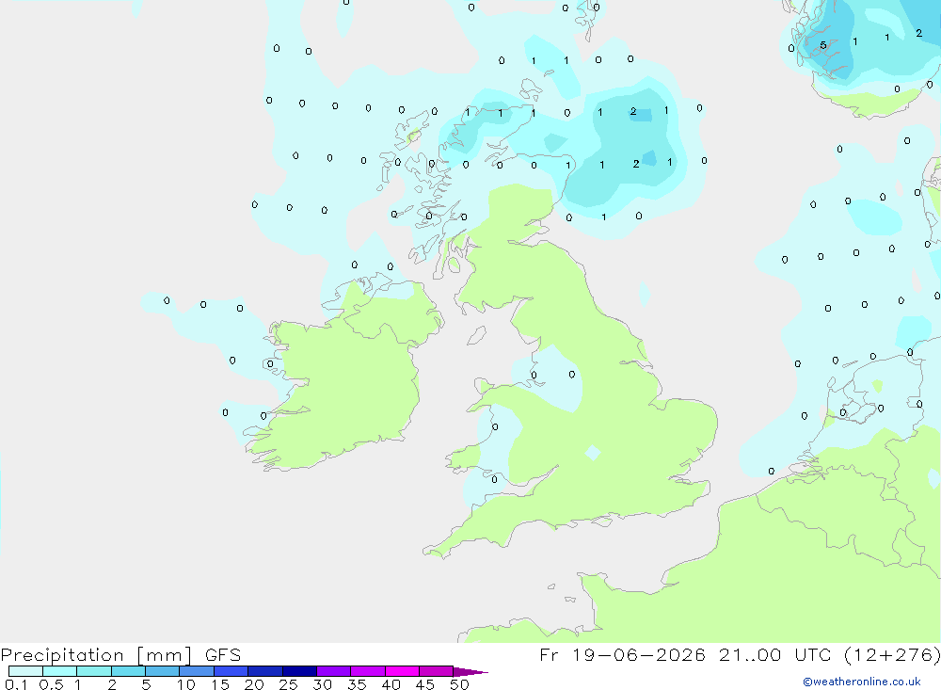Screen dimensions: 941x690
Task: Pick the 15 mm legend color box
Action: point(231,671)
